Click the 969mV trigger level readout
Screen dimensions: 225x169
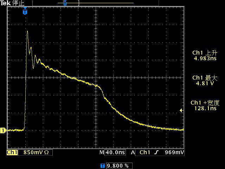tap(174, 152)
